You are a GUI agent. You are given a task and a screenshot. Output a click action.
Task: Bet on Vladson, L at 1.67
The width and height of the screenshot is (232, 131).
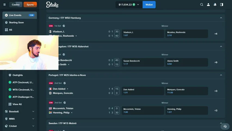tap(143, 34)
